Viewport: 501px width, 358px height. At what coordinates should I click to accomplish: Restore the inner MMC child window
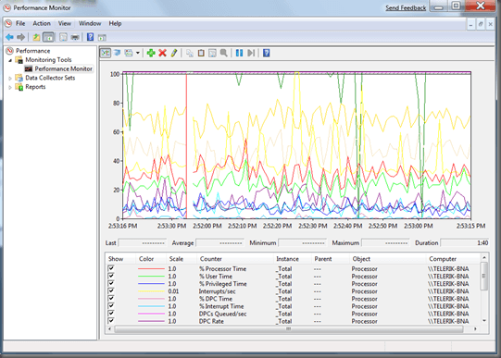[481, 24]
